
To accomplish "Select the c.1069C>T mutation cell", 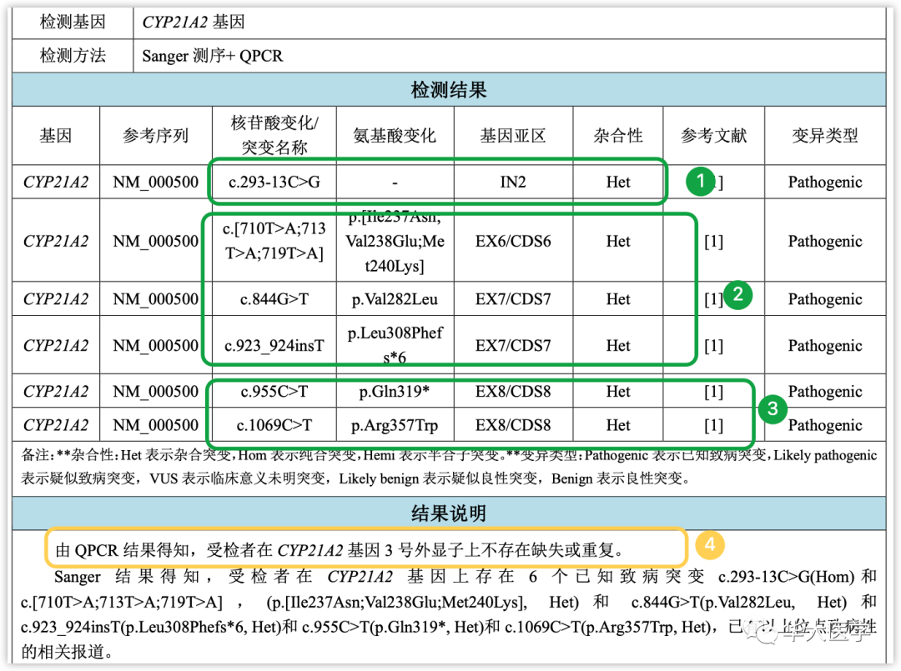I will [x=274, y=426].
